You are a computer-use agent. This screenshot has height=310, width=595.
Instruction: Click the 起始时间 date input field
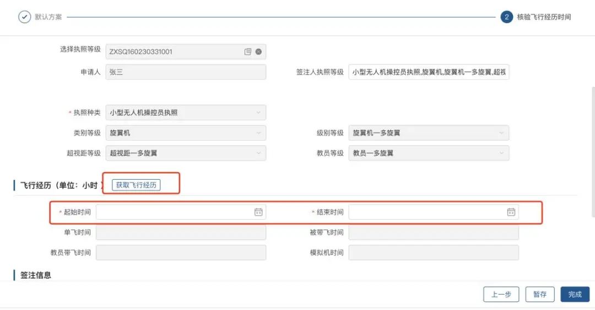[x=181, y=212]
